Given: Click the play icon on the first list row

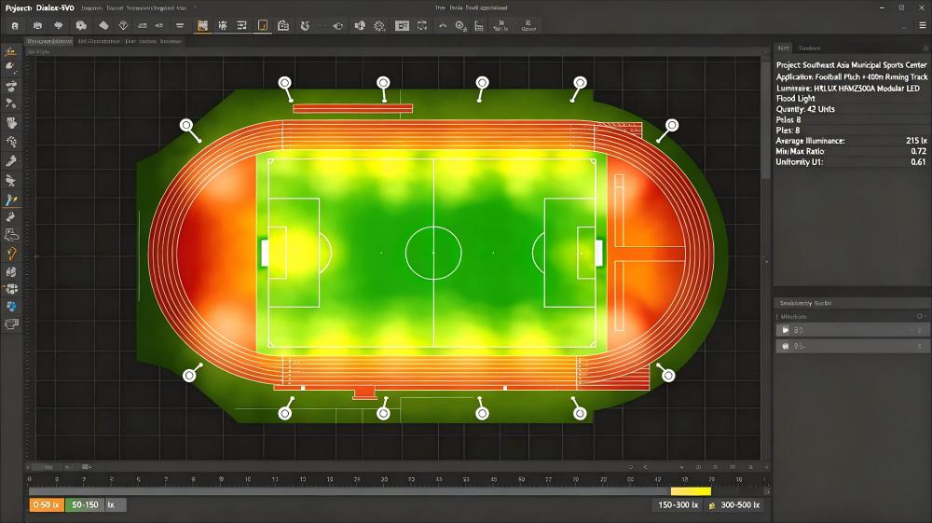Looking at the screenshot, I should [785, 330].
